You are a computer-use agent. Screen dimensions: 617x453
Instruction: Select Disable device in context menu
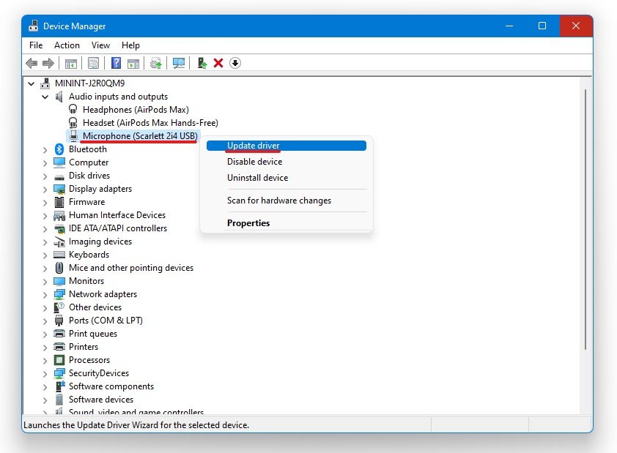point(254,162)
